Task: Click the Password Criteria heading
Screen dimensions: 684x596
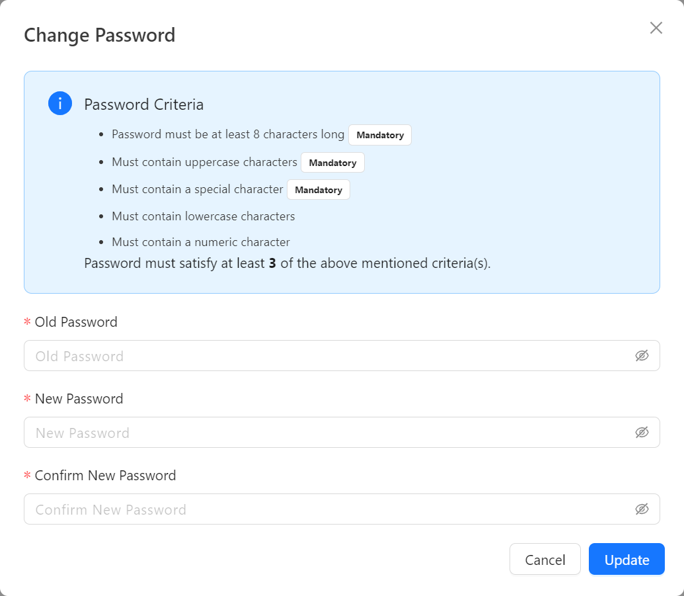Action: [144, 105]
